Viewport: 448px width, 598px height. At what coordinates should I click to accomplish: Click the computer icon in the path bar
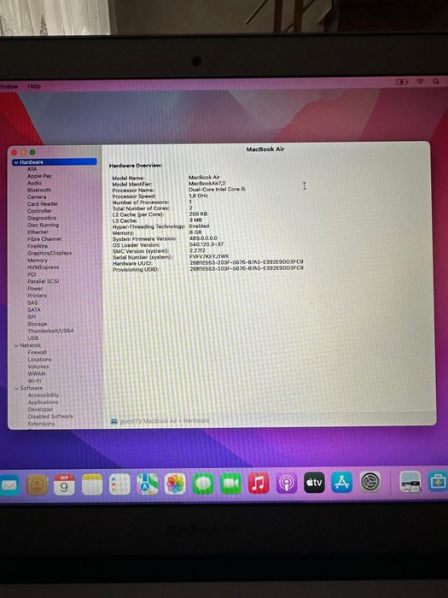click(x=113, y=421)
